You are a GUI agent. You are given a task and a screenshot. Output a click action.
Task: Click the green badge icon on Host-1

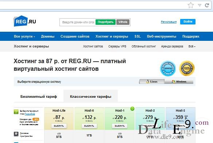(132, 109)
